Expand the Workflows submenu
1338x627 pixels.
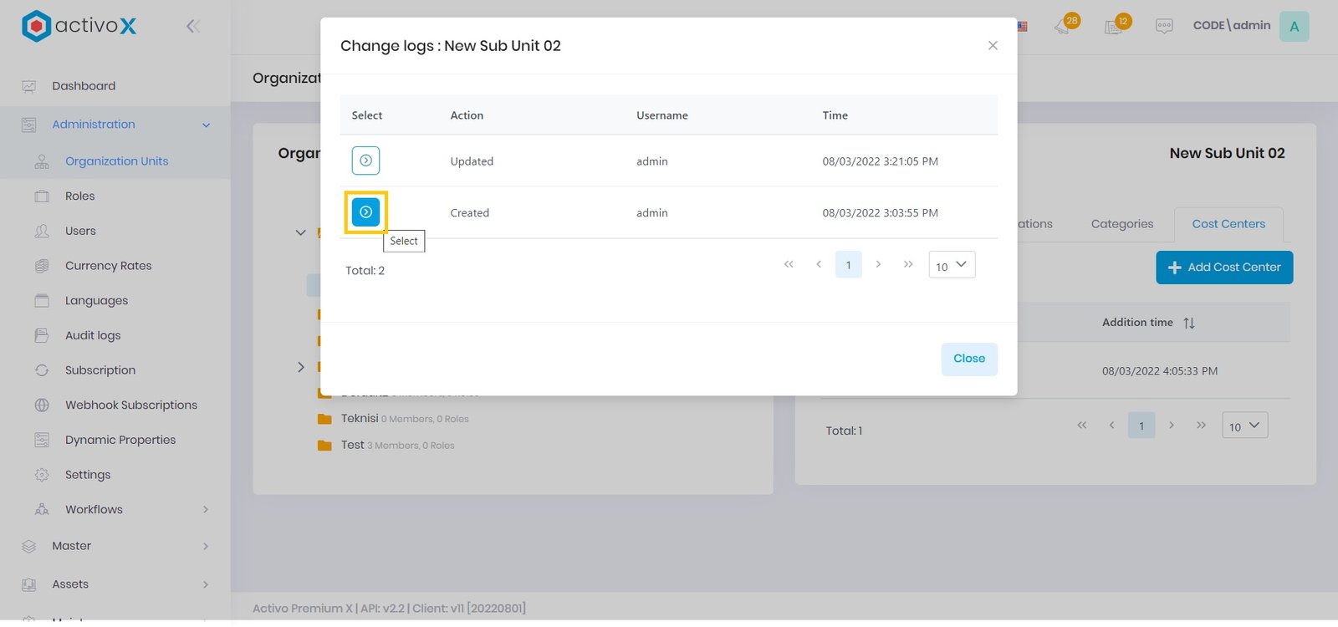click(x=206, y=510)
